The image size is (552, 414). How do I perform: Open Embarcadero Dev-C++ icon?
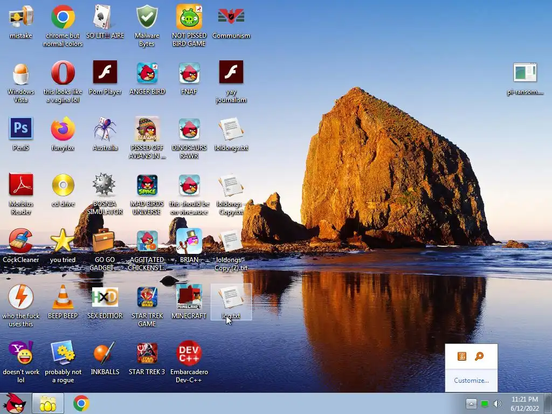[x=189, y=362]
